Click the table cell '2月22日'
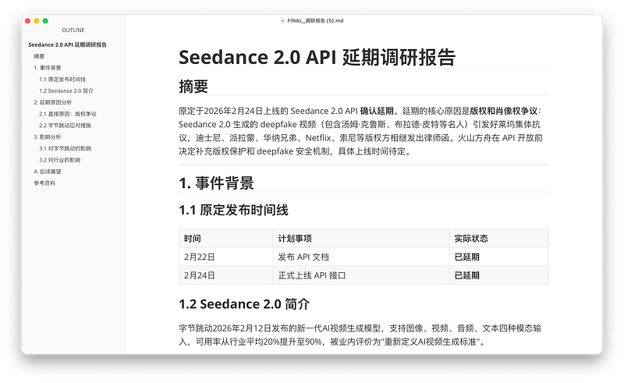 pyautogui.click(x=225, y=257)
